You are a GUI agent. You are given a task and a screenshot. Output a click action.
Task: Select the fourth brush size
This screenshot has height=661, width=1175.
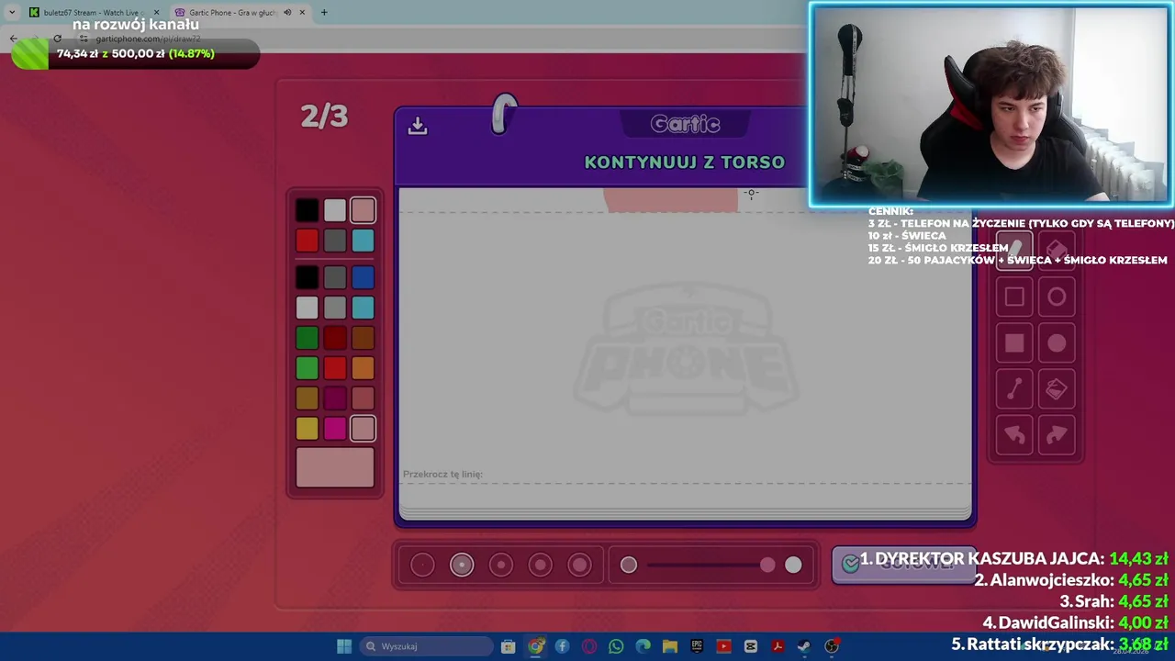click(541, 565)
